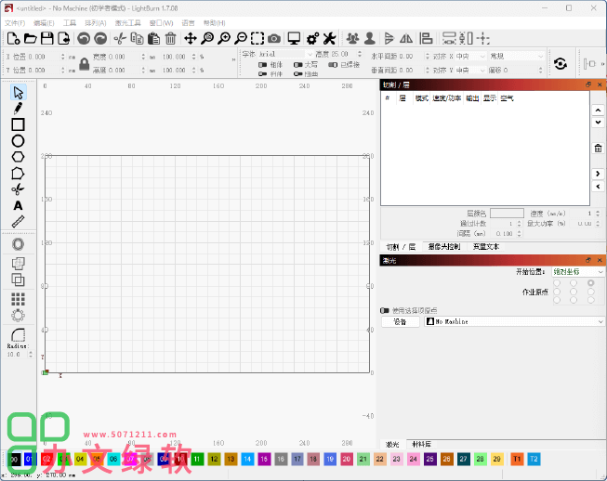The height and width of the screenshot is (481, 607).
Task: Click the Grid Array tool icon
Action: [18, 299]
